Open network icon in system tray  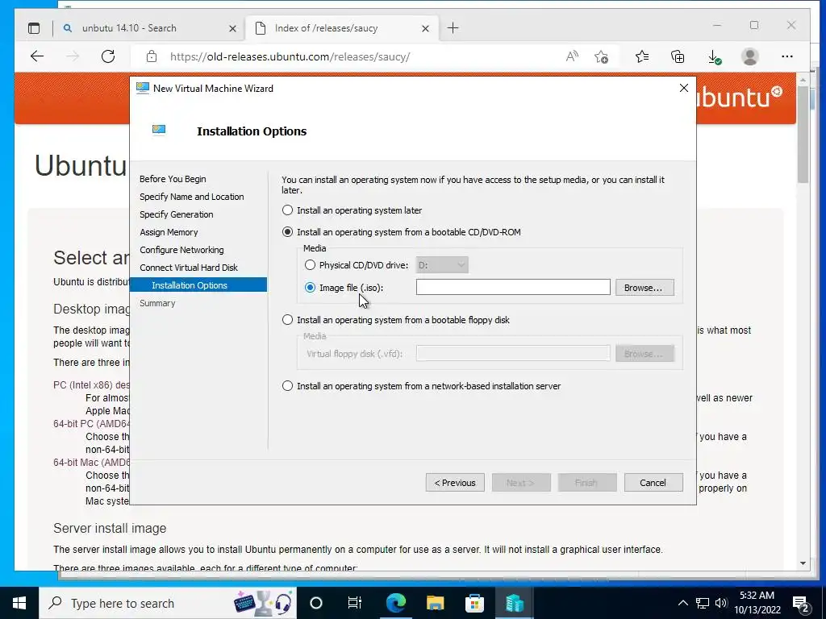pos(703,603)
